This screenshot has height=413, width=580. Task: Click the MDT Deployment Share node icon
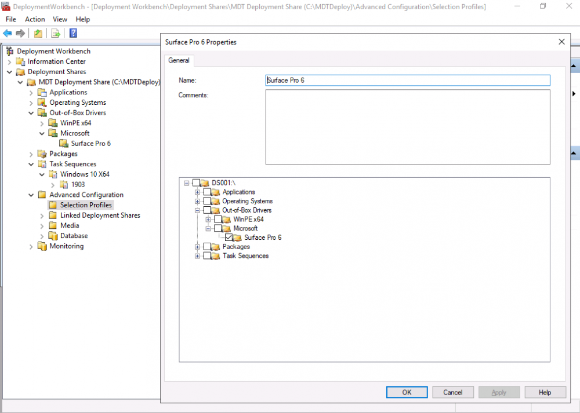31,82
